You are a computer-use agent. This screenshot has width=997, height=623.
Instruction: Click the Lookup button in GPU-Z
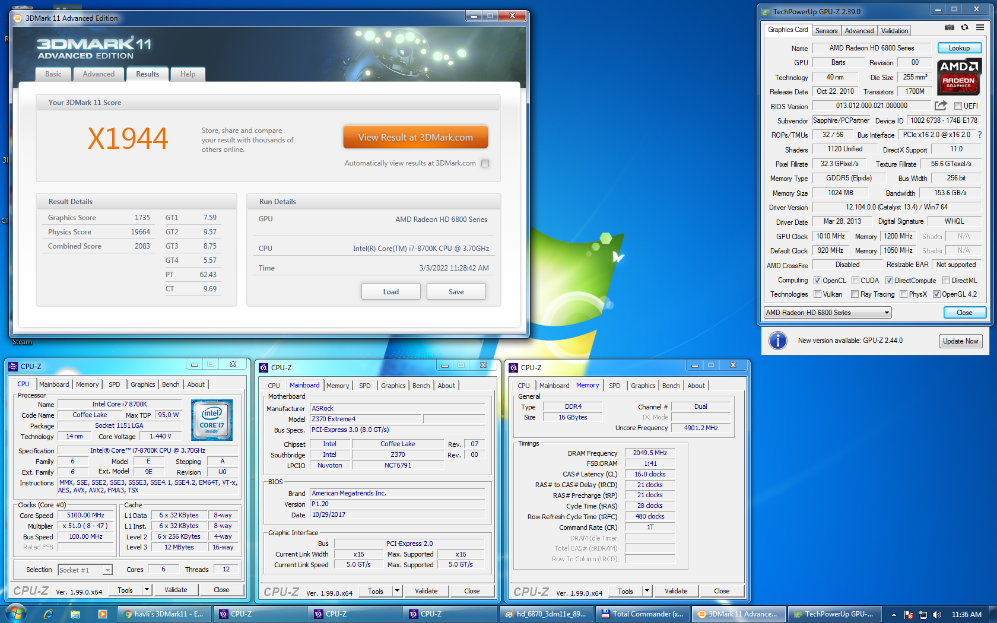tap(959, 48)
